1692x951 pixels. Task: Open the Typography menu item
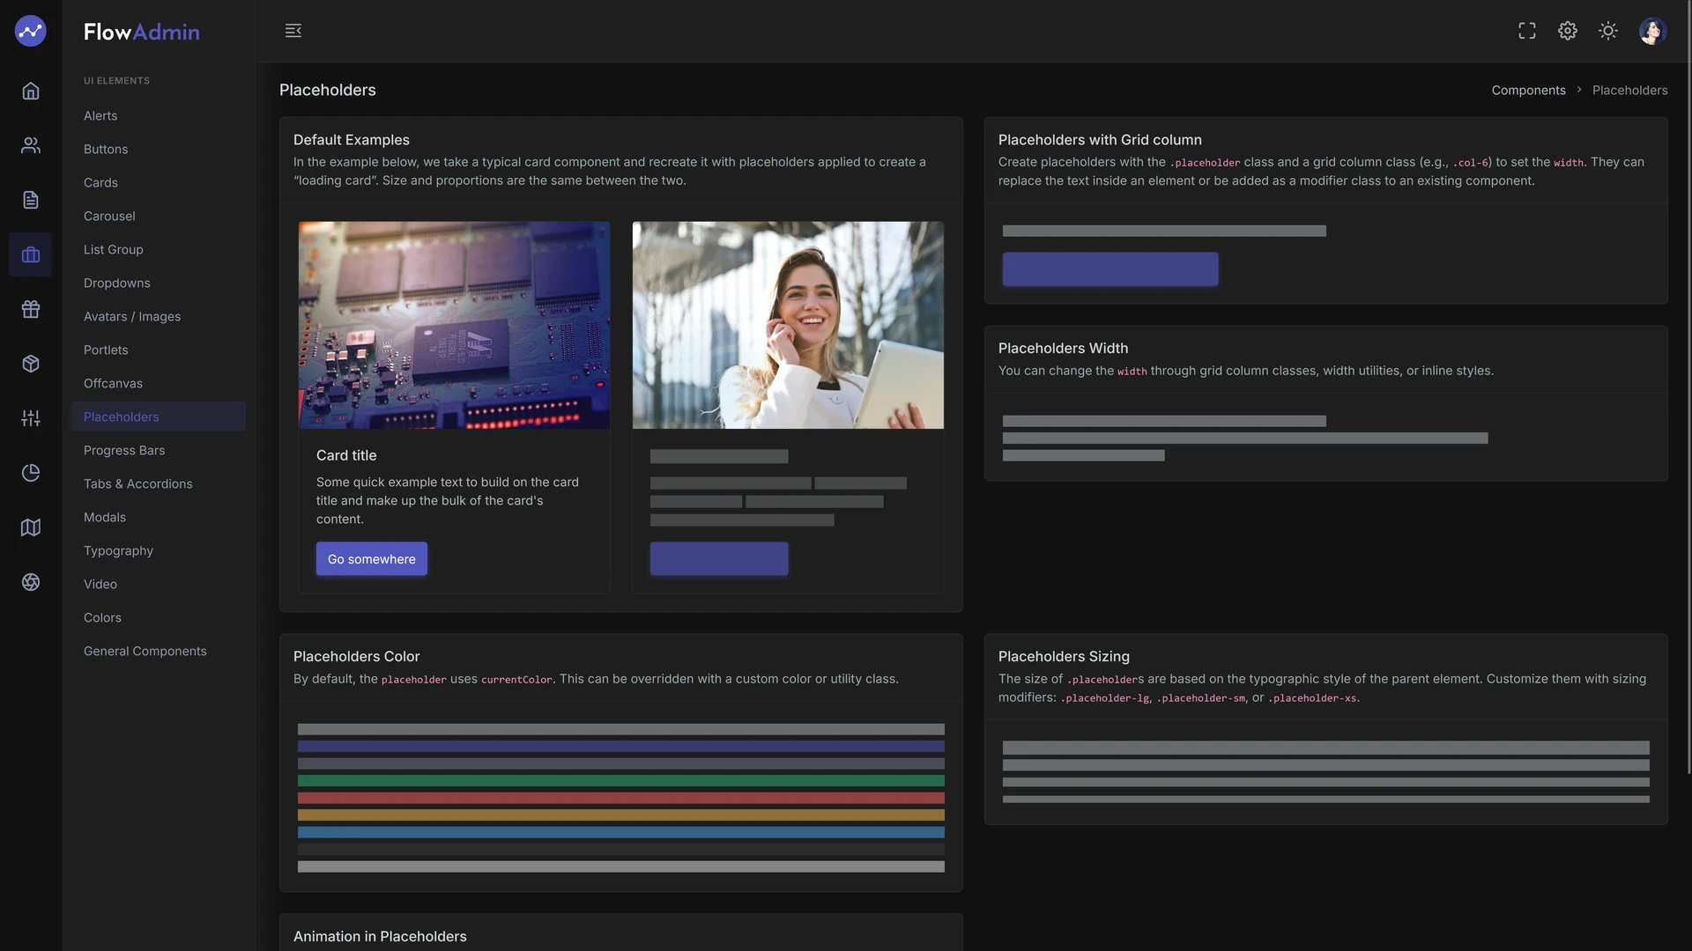pos(118,550)
